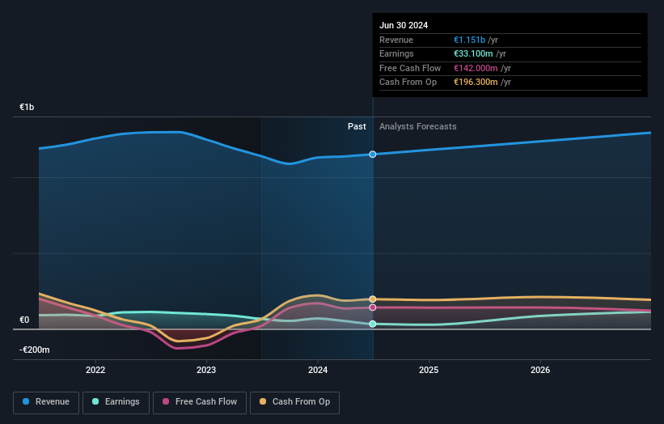This screenshot has width=664, height=424.
Task: Click the 'Cash From Op' row label in tooltip
Action: click(x=408, y=83)
